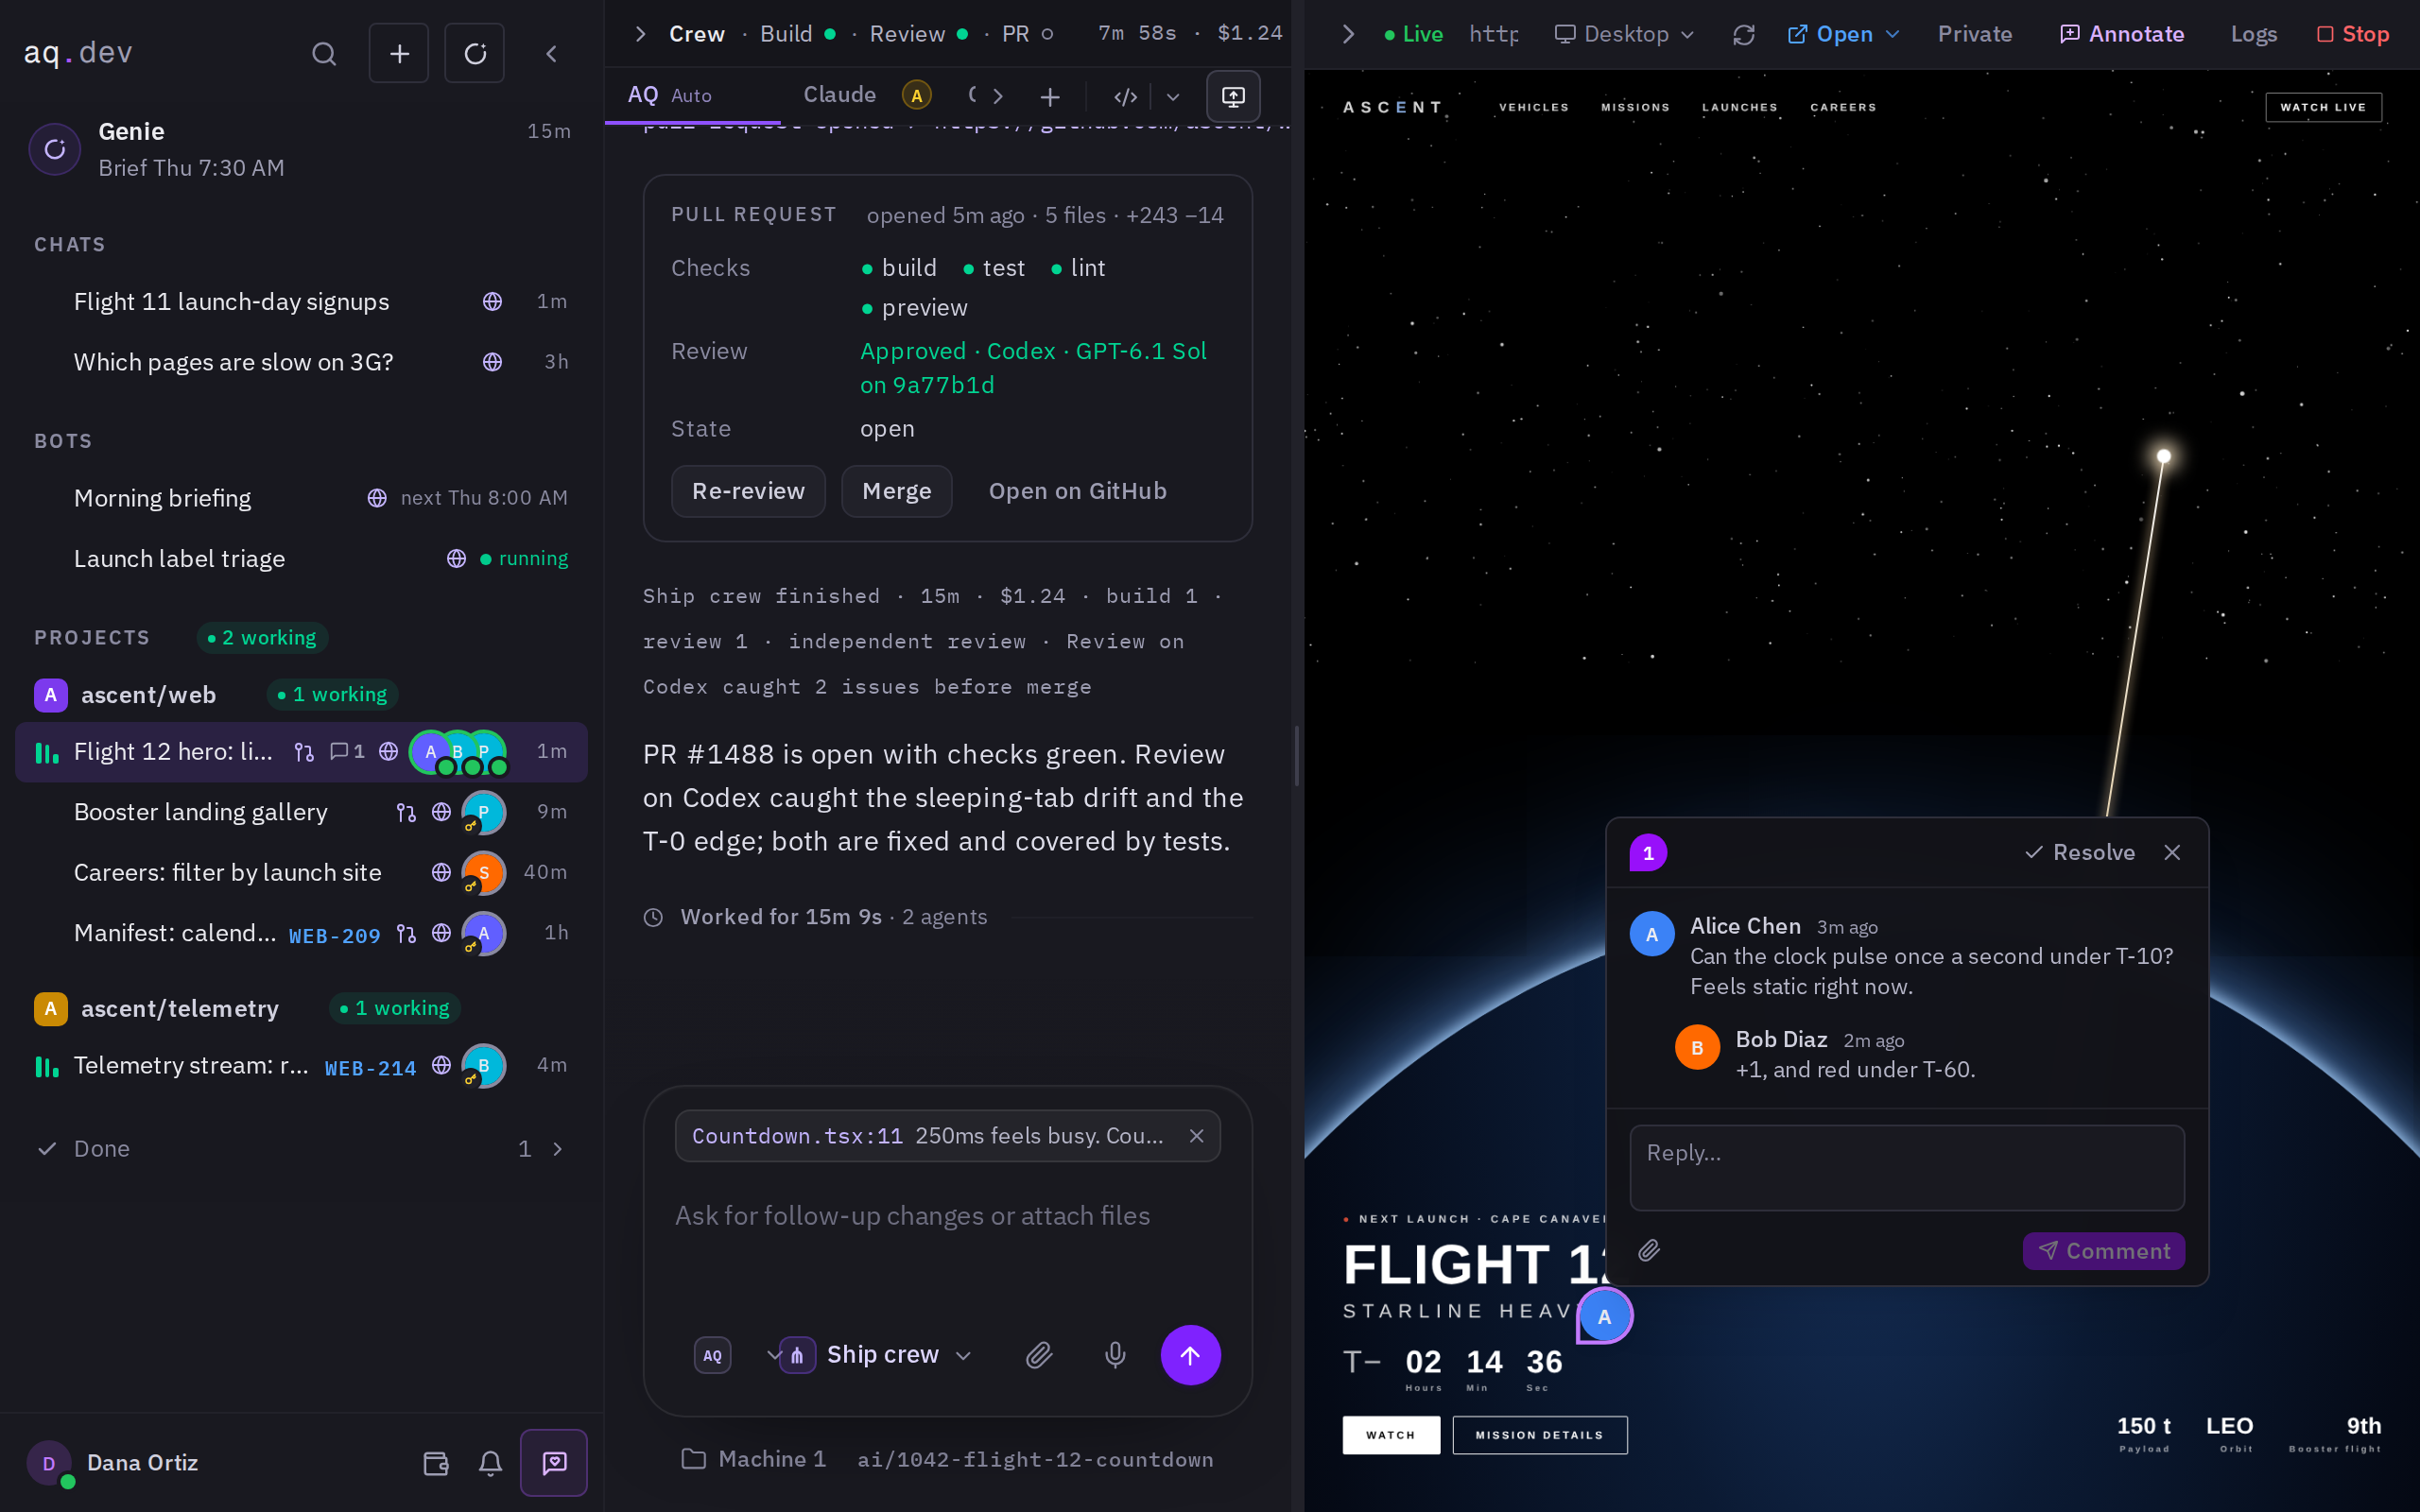Open the Logs tab
Screen dimensions: 2420x1512
pos(2253,34)
